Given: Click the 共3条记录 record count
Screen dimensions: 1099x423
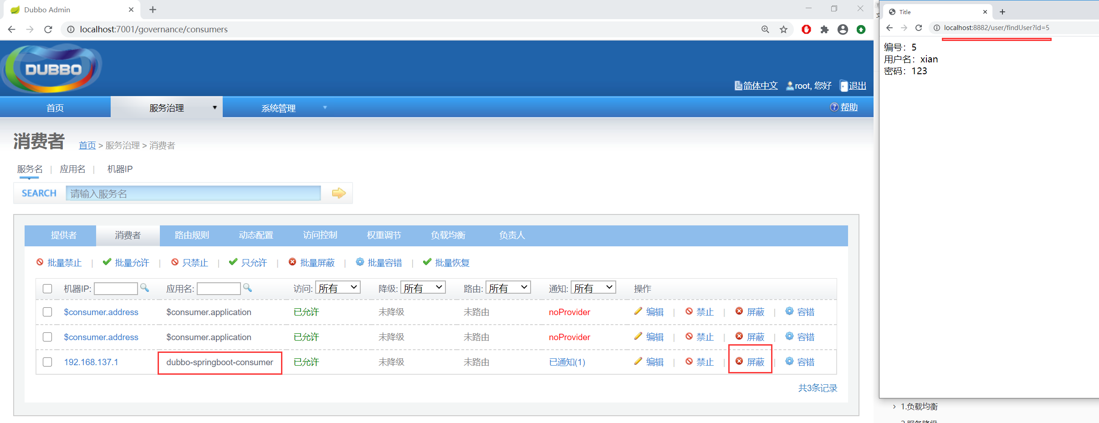Looking at the screenshot, I should tap(818, 388).
